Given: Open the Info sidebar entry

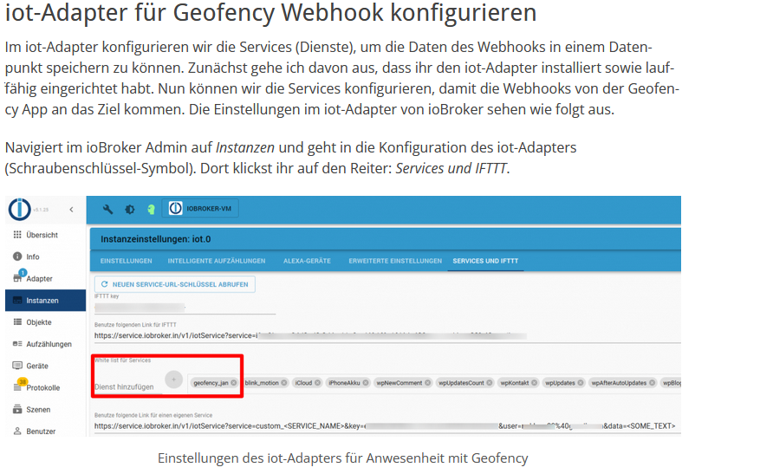Looking at the screenshot, I should pyautogui.click(x=46, y=256).
